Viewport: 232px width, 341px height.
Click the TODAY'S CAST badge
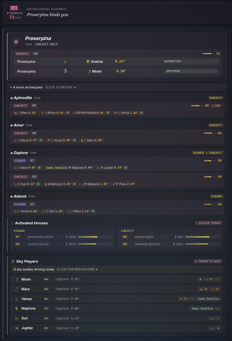208,261
